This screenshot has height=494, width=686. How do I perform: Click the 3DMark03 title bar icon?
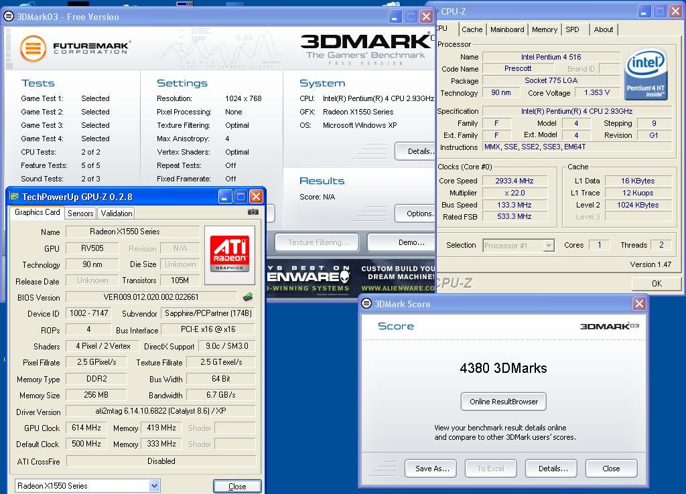(8, 17)
